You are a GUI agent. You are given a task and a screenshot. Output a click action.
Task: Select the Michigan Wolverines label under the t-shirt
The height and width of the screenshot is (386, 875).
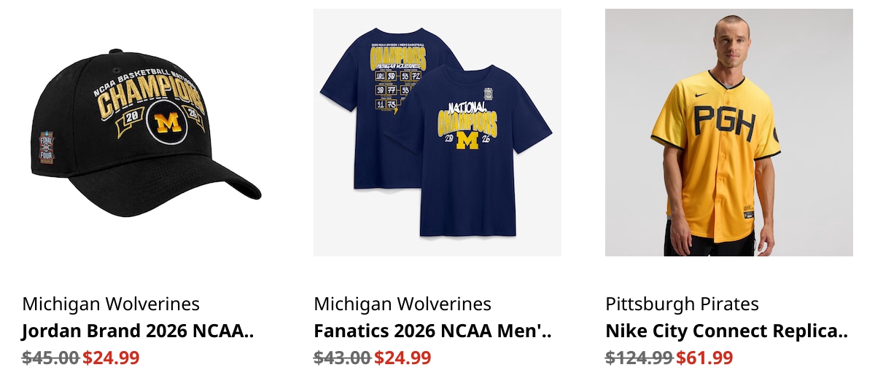click(x=402, y=304)
